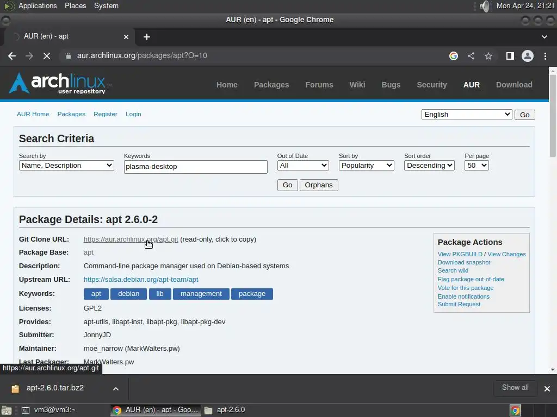Open a new tab with plus icon
Screen dimensions: 557x417
(147, 37)
